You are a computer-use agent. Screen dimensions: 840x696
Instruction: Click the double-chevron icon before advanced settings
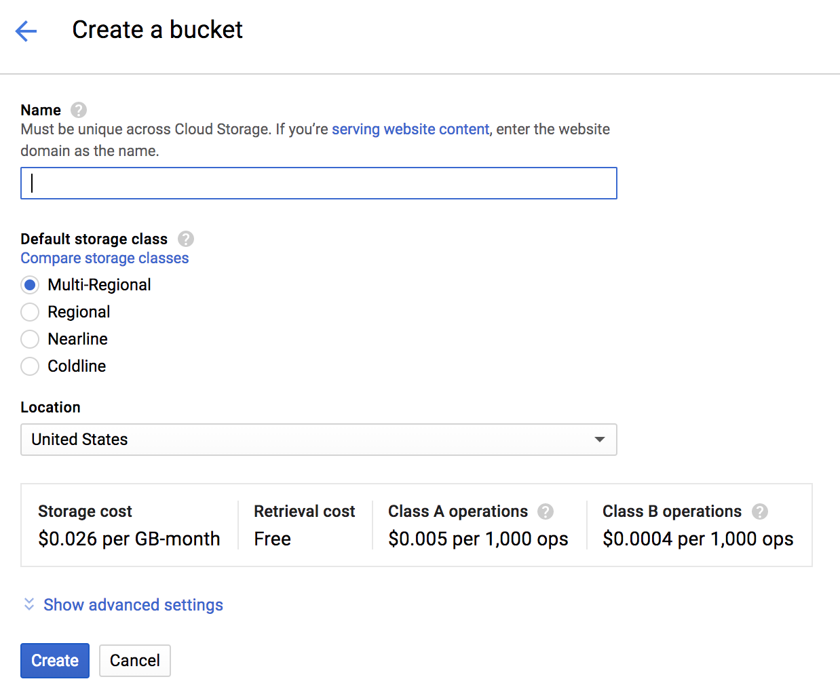pyautogui.click(x=29, y=604)
